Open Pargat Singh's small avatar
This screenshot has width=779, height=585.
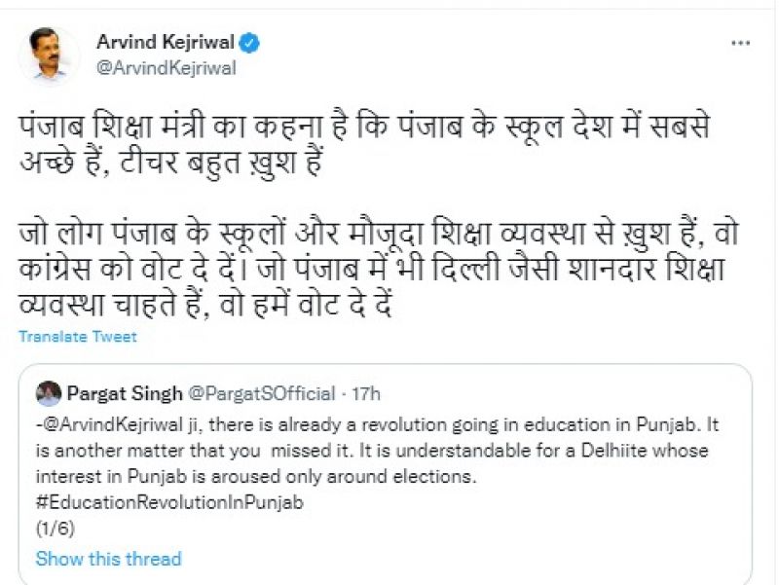(48, 393)
